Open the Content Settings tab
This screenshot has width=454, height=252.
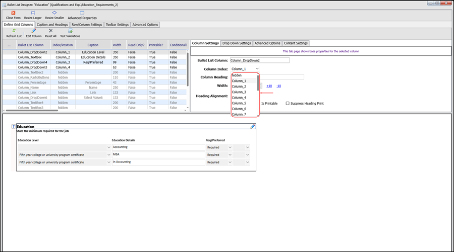pyautogui.click(x=296, y=43)
